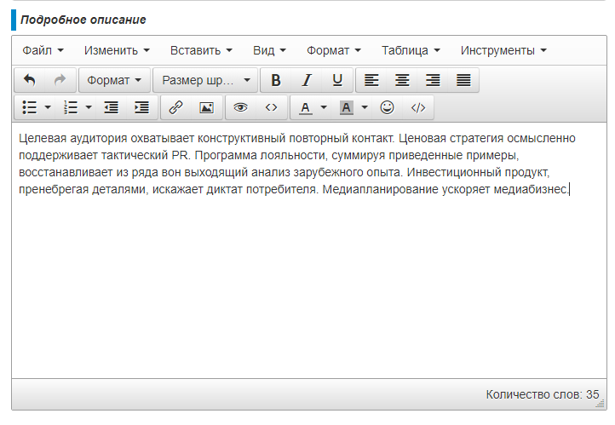Insert a numbered list

[71, 107]
